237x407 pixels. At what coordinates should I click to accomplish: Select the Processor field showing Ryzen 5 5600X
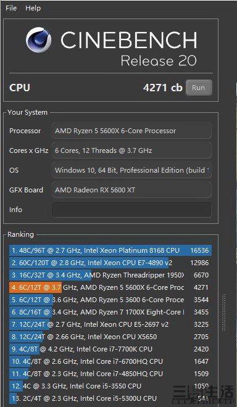131,131
